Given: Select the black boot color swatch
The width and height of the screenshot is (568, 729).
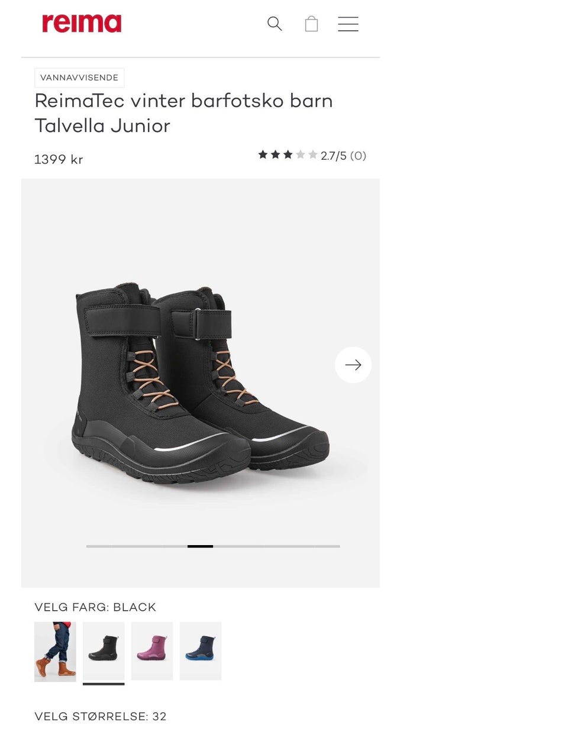Looking at the screenshot, I should coord(104,651).
